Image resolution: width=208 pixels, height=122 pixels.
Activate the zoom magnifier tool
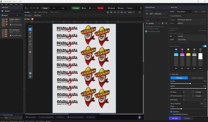click(30, 37)
